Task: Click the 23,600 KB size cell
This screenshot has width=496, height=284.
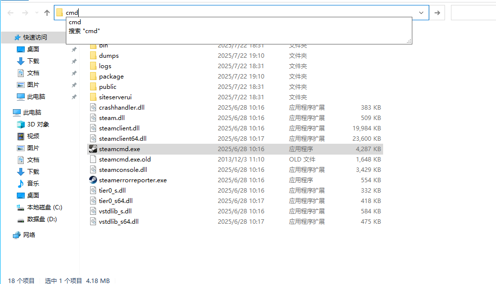Action: [367, 138]
